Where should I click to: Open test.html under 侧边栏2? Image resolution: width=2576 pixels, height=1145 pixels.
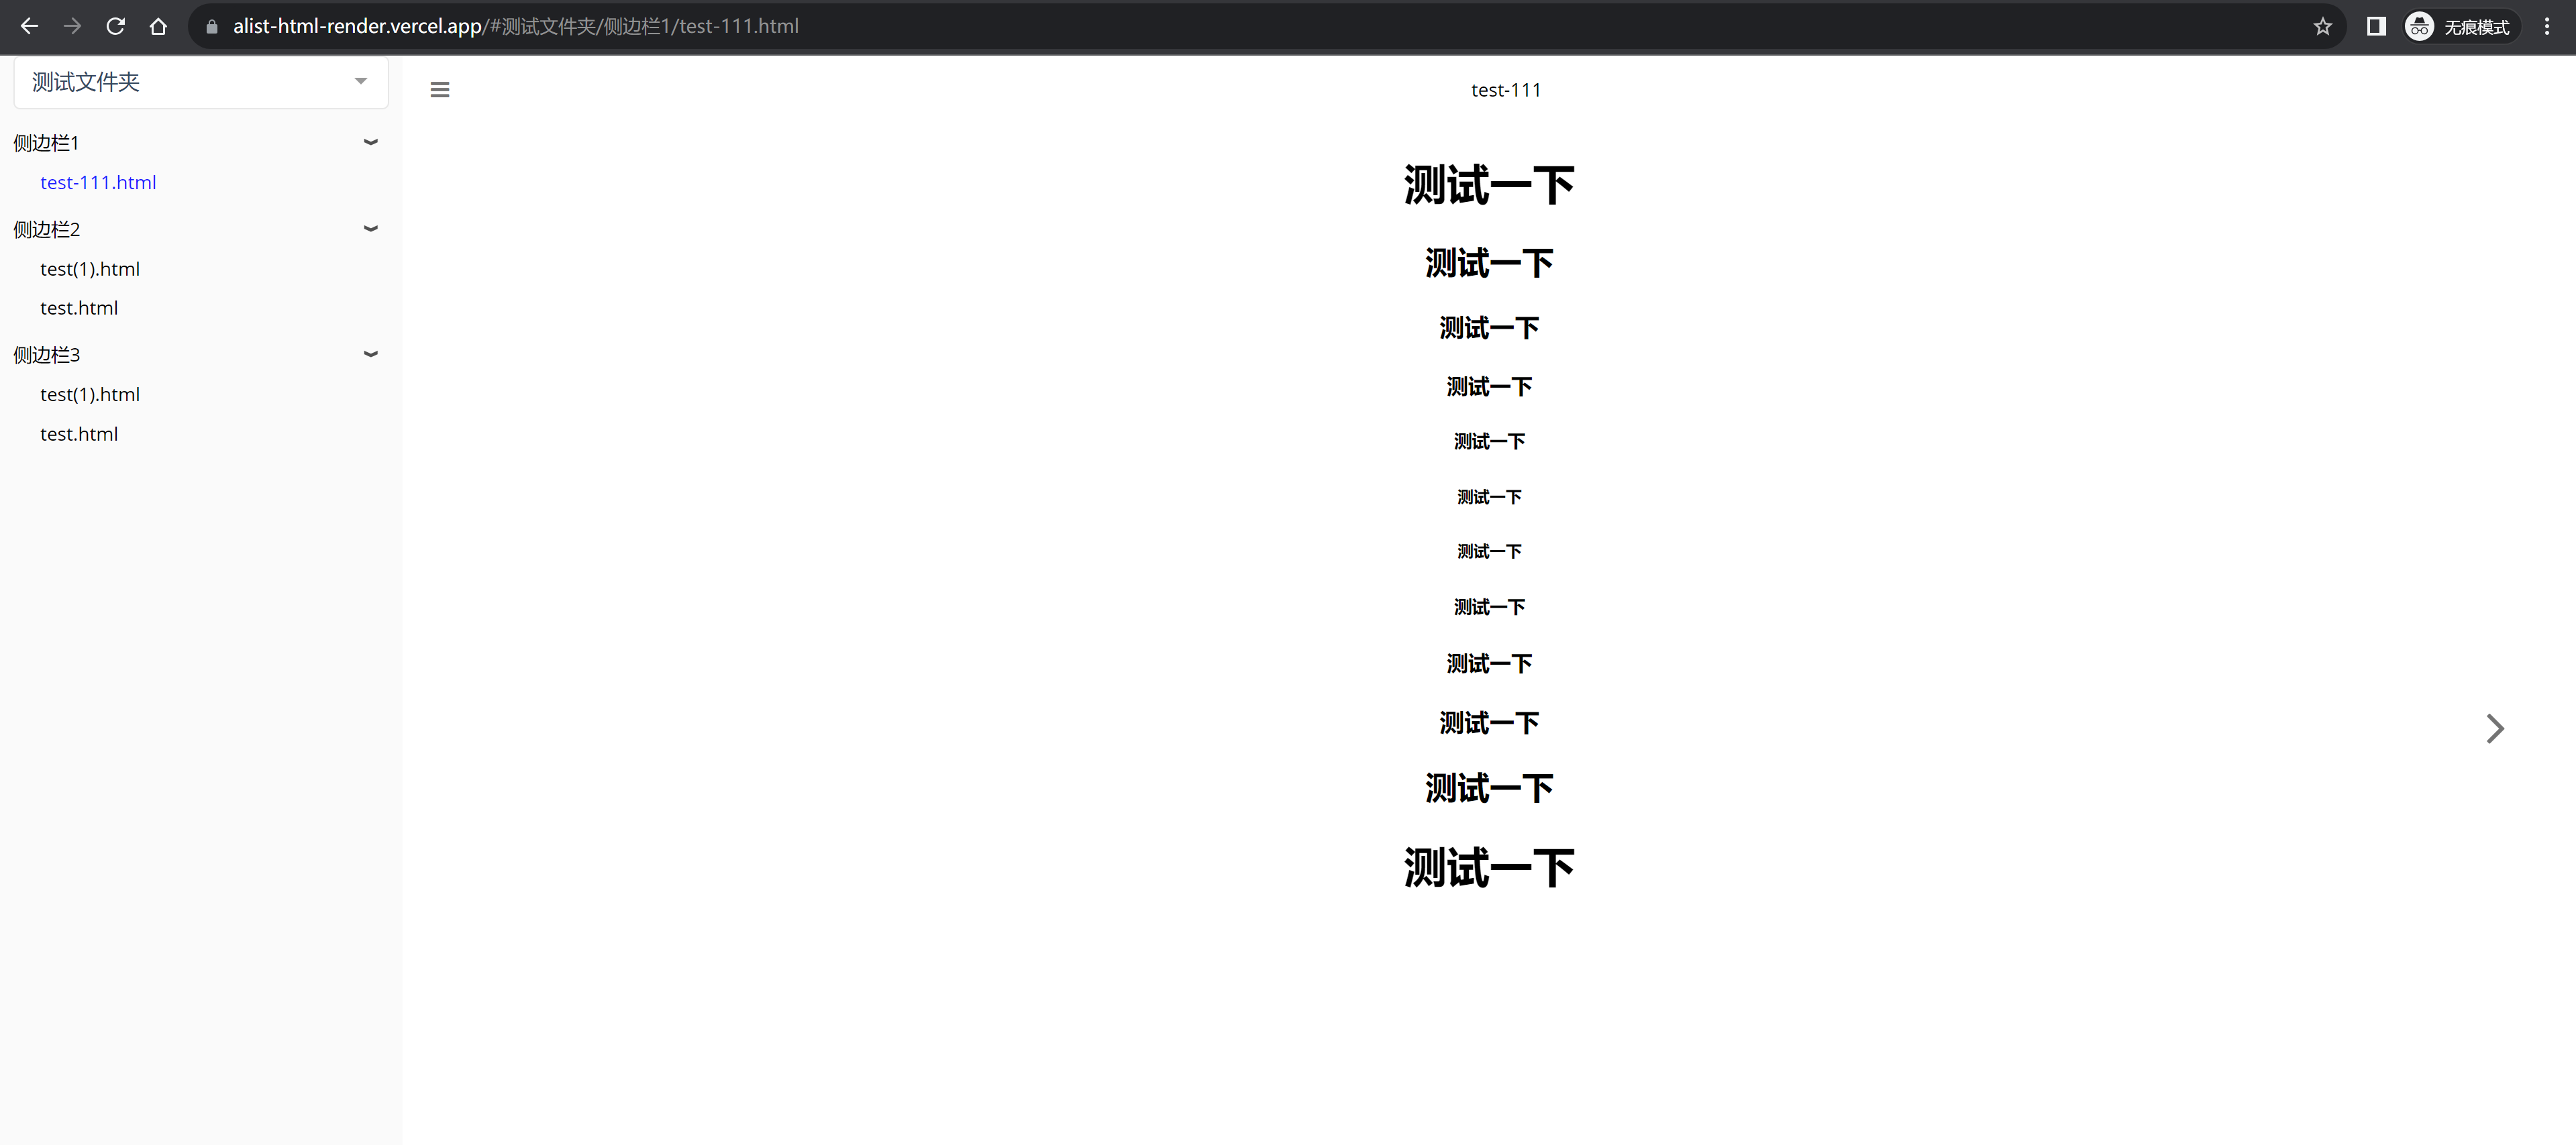(79, 308)
